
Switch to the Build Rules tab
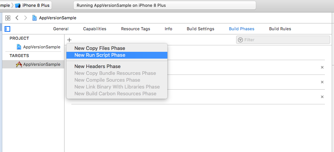pos(280,29)
